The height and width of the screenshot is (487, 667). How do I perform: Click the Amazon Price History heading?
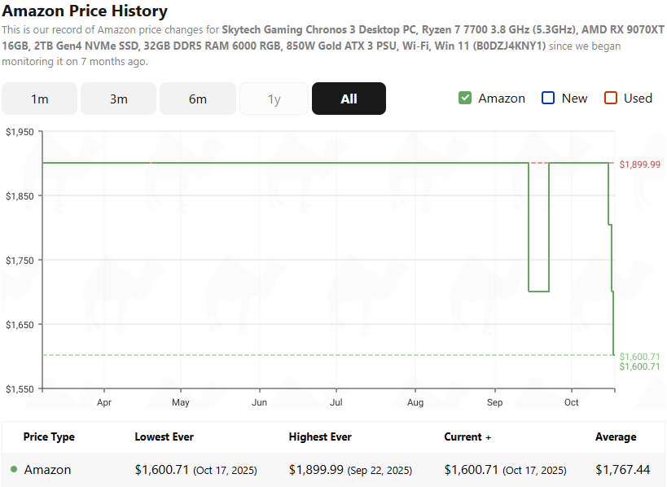pyautogui.click(x=84, y=11)
